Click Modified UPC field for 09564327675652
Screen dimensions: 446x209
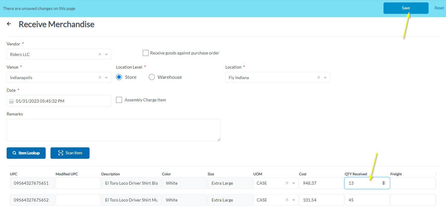pos(78,200)
